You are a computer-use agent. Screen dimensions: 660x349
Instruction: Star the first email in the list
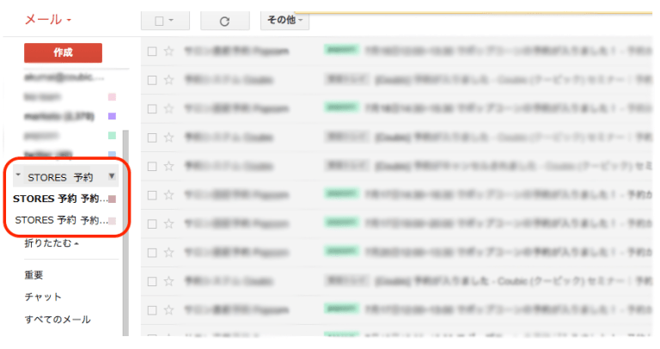pyautogui.click(x=168, y=52)
